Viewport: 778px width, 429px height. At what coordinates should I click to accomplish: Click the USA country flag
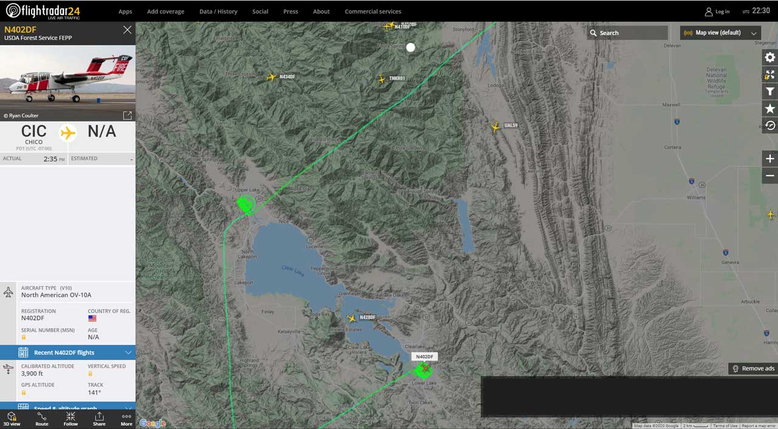pyautogui.click(x=92, y=318)
